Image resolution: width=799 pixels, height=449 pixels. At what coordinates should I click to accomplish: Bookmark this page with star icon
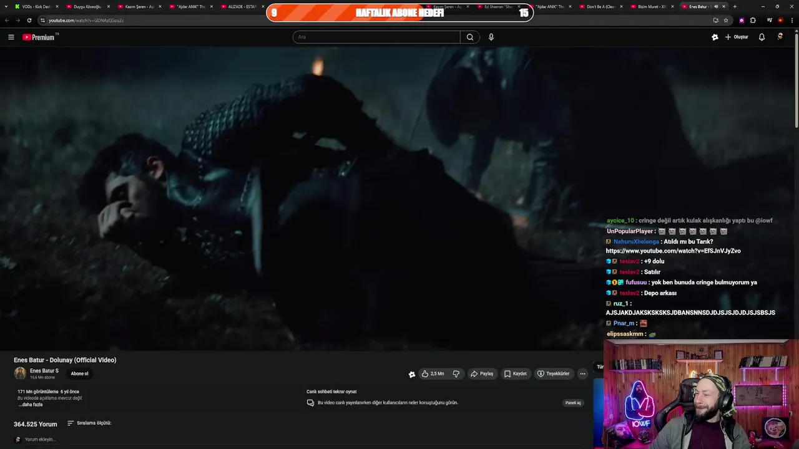point(726,20)
